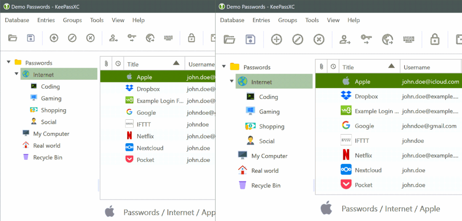Select My Computer group in right window
This screenshot has height=221, width=462.
269,156
